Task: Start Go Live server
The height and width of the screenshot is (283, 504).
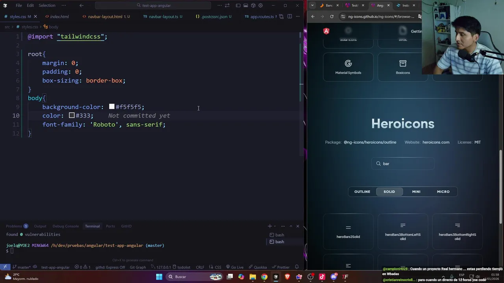Action: click(x=235, y=267)
